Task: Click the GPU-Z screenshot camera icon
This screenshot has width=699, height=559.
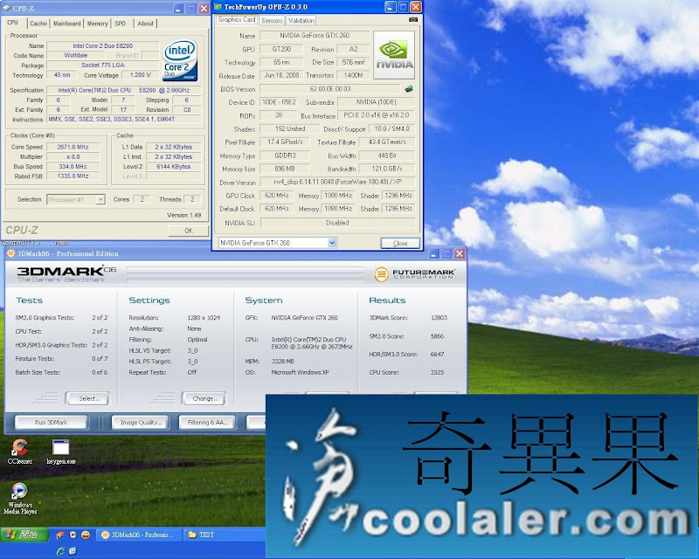Action: pyautogui.click(x=412, y=19)
